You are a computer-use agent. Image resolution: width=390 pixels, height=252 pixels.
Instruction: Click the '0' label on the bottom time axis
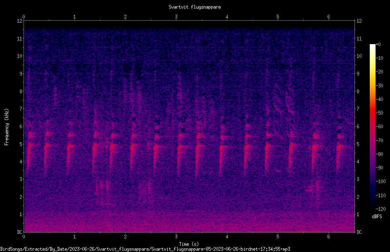(x=24, y=237)
